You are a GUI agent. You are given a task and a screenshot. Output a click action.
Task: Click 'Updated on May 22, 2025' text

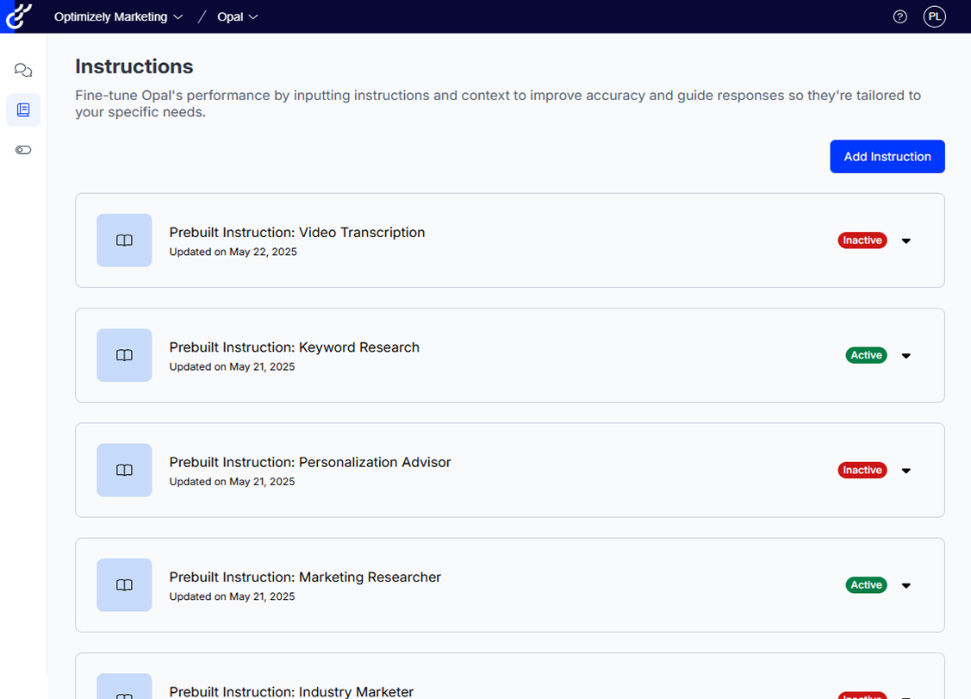(x=233, y=252)
